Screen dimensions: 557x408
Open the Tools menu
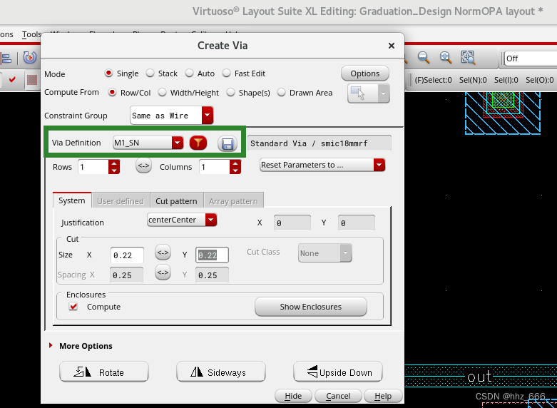pyautogui.click(x=32, y=34)
